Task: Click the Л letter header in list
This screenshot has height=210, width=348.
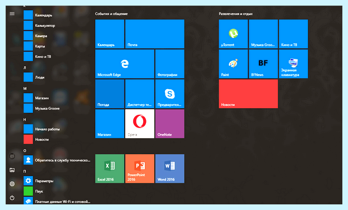Action: (25, 68)
